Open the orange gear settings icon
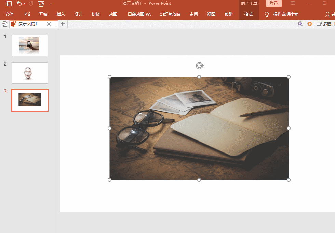The height and width of the screenshot is (233, 335). [x=310, y=24]
